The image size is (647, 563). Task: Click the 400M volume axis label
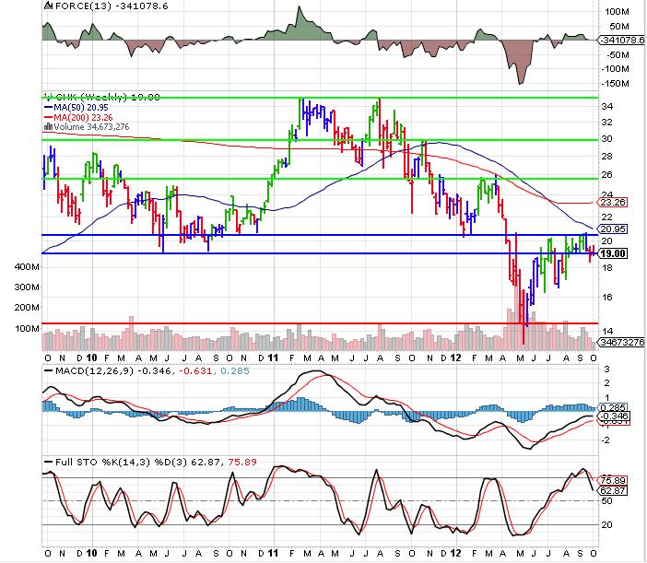(28, 267)
